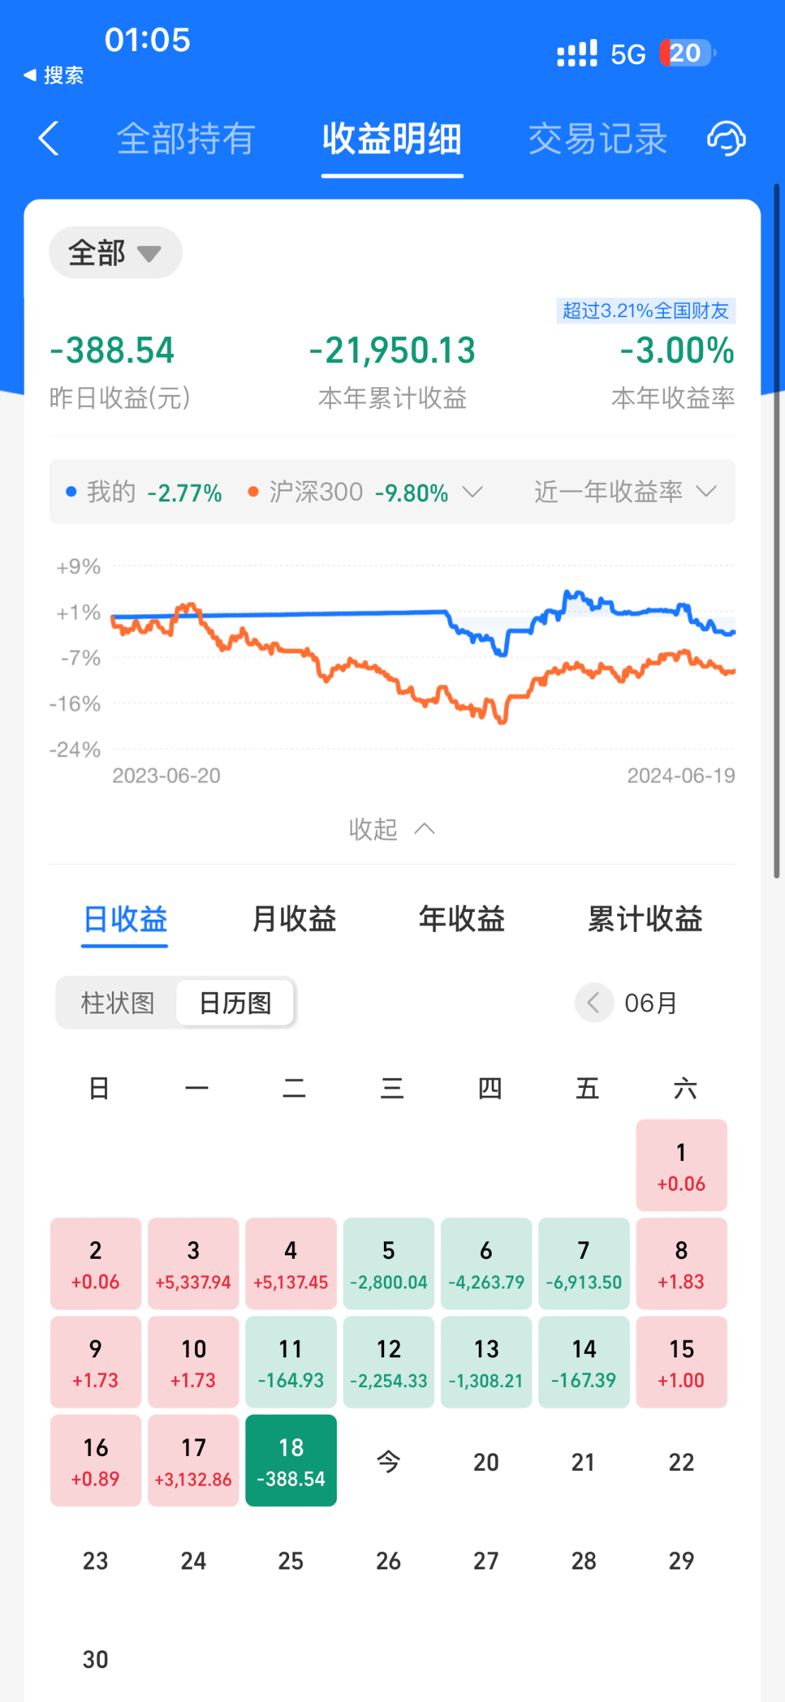Tap the battery status icon
The image size is (785, 1702).
[x=687, y=53]
